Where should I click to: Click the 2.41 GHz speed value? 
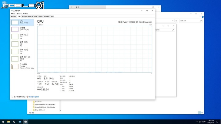48,79
